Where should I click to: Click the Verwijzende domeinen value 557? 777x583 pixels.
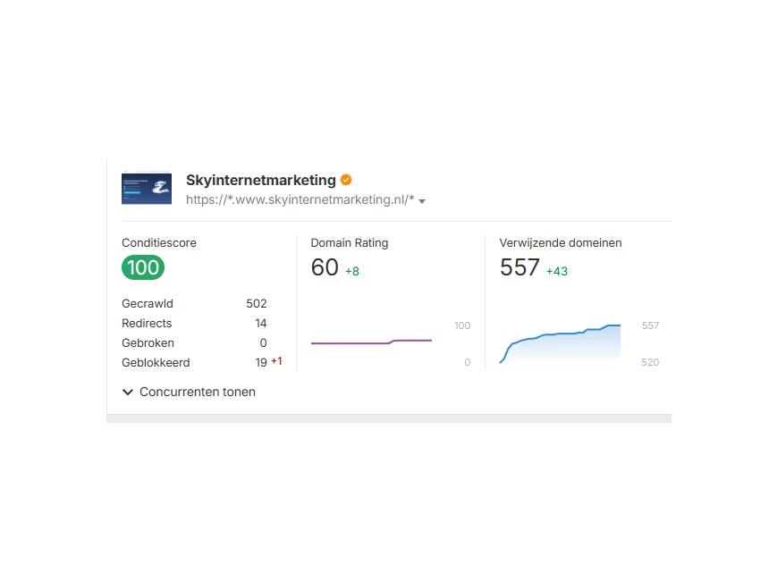pyautogui.click(x=519, y=267)
